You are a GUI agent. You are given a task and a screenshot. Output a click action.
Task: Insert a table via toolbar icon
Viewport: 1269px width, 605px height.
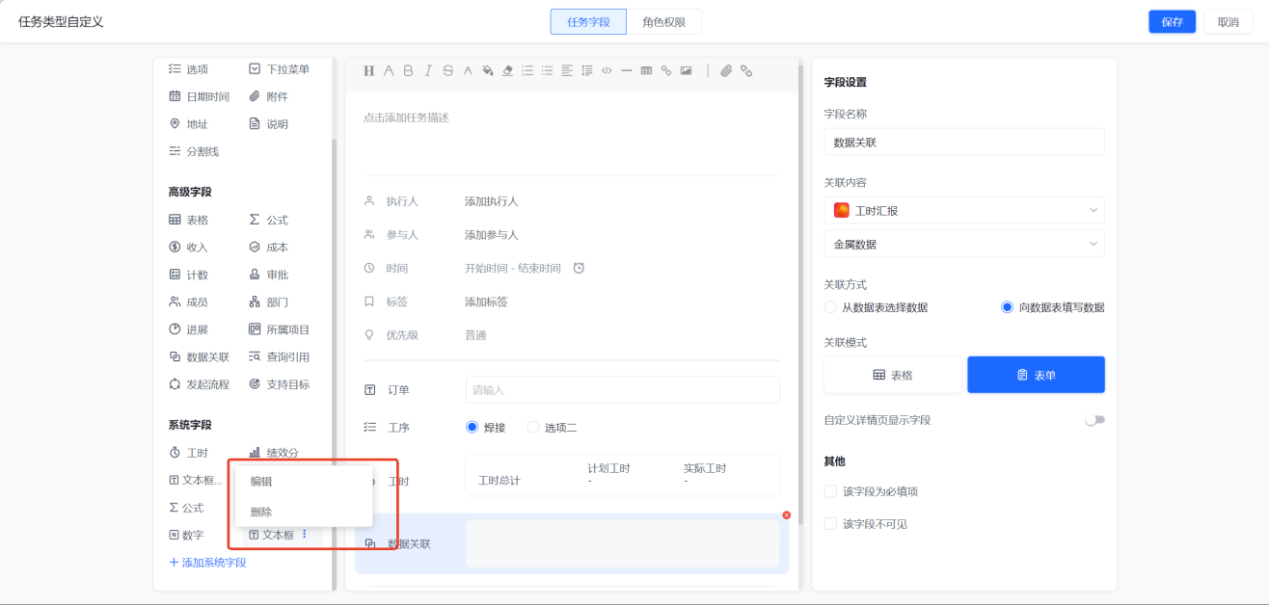[646, 70]
